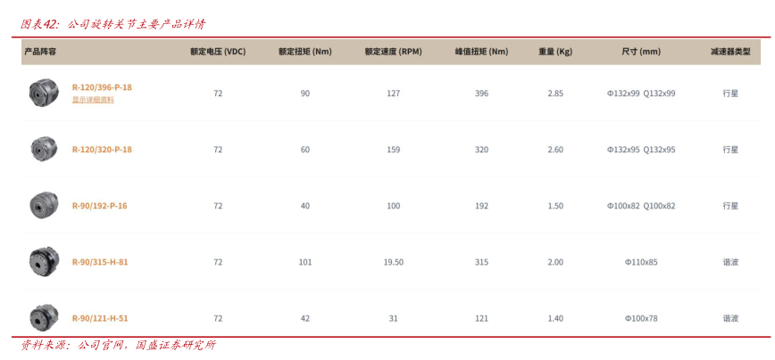
Task: Open the R-90/121-H-51 product link
Action: (x=99, y=318)
